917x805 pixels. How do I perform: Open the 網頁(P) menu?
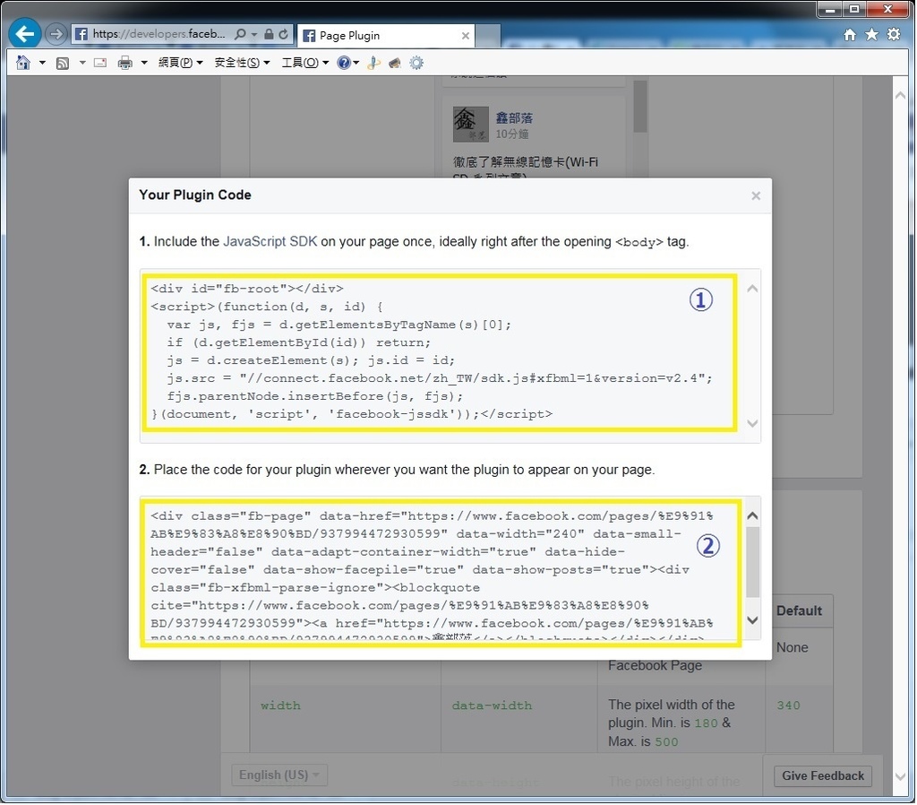pyautogui.click(x=180, y=63)
